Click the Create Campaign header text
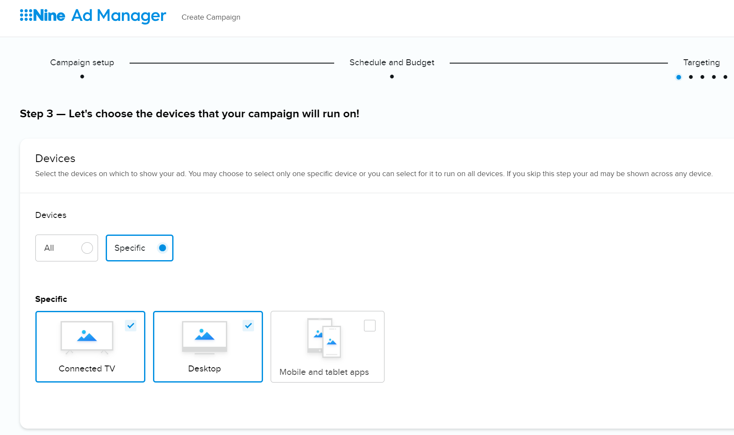This screenshot has height=435, width=734. click(x=211, y=17)
